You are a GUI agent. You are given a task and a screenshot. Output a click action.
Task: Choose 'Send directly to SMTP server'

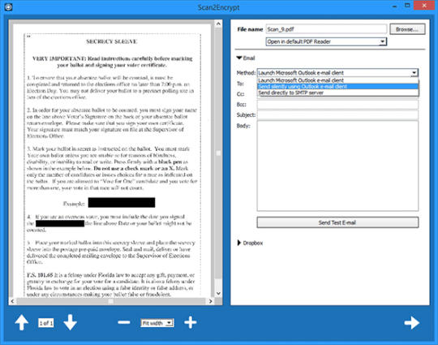click(x=337, y=93)
